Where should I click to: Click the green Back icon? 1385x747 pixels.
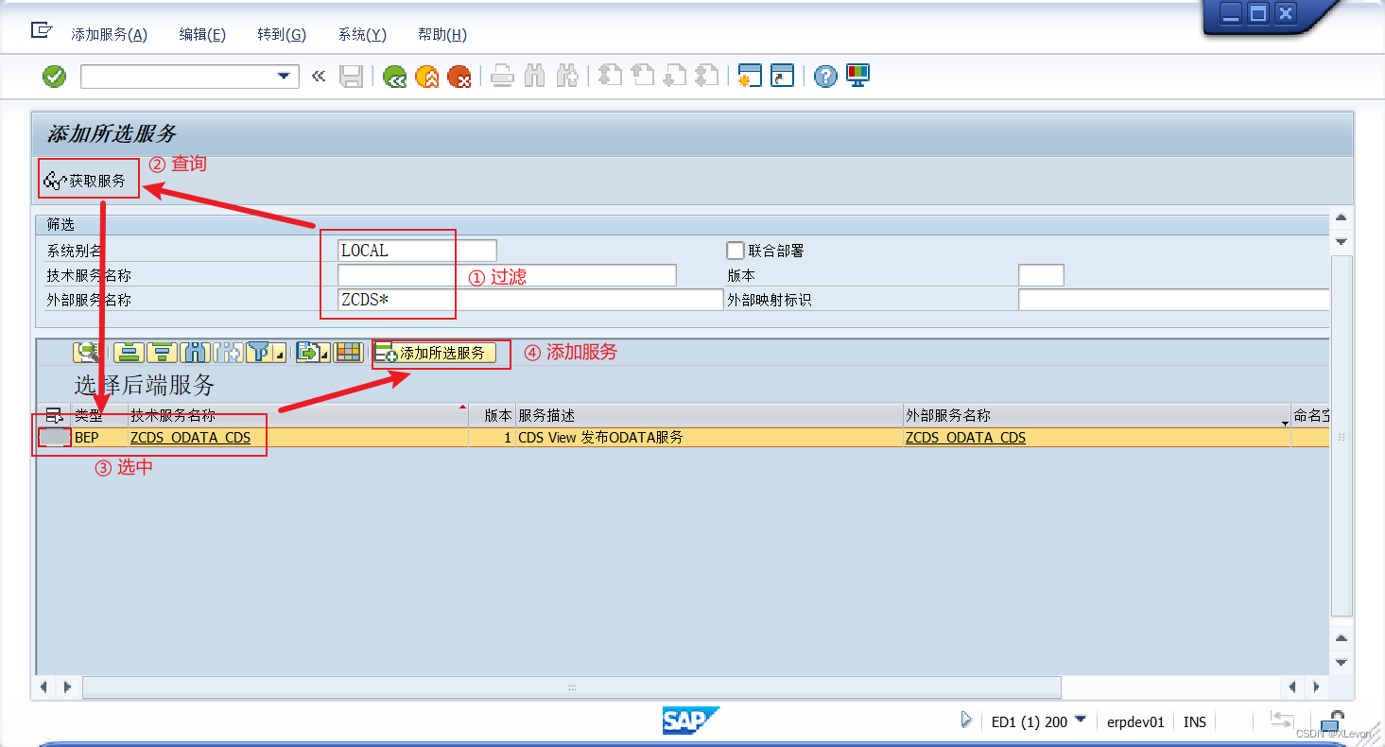[x=395, y=77]
